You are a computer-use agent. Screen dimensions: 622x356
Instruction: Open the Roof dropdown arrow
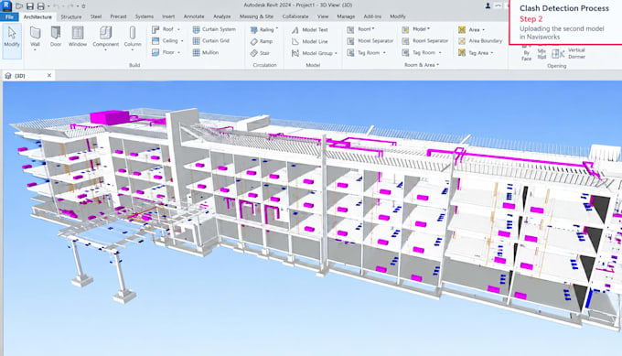point(178,29)
